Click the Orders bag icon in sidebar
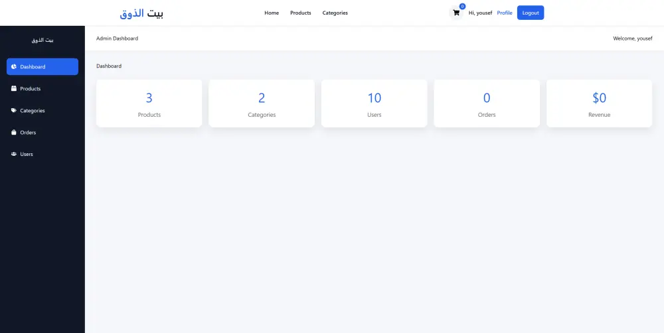Viewport: 664px width, 333px height. [x=14, y=133]
